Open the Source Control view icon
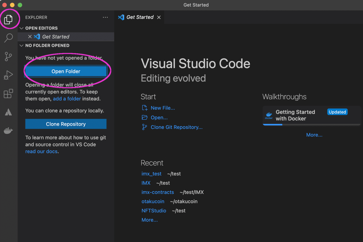This screenshot has width=363, height=242. (8, 57)
